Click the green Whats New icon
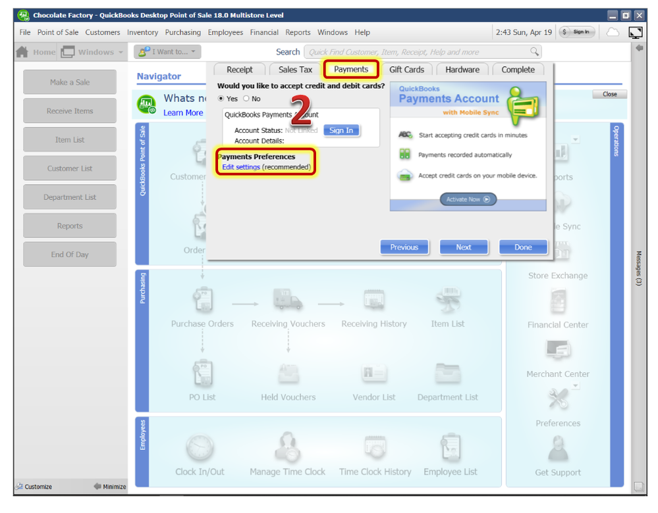Image resolution: width=658 pixels, height=513 pixels. coord(146,103)
